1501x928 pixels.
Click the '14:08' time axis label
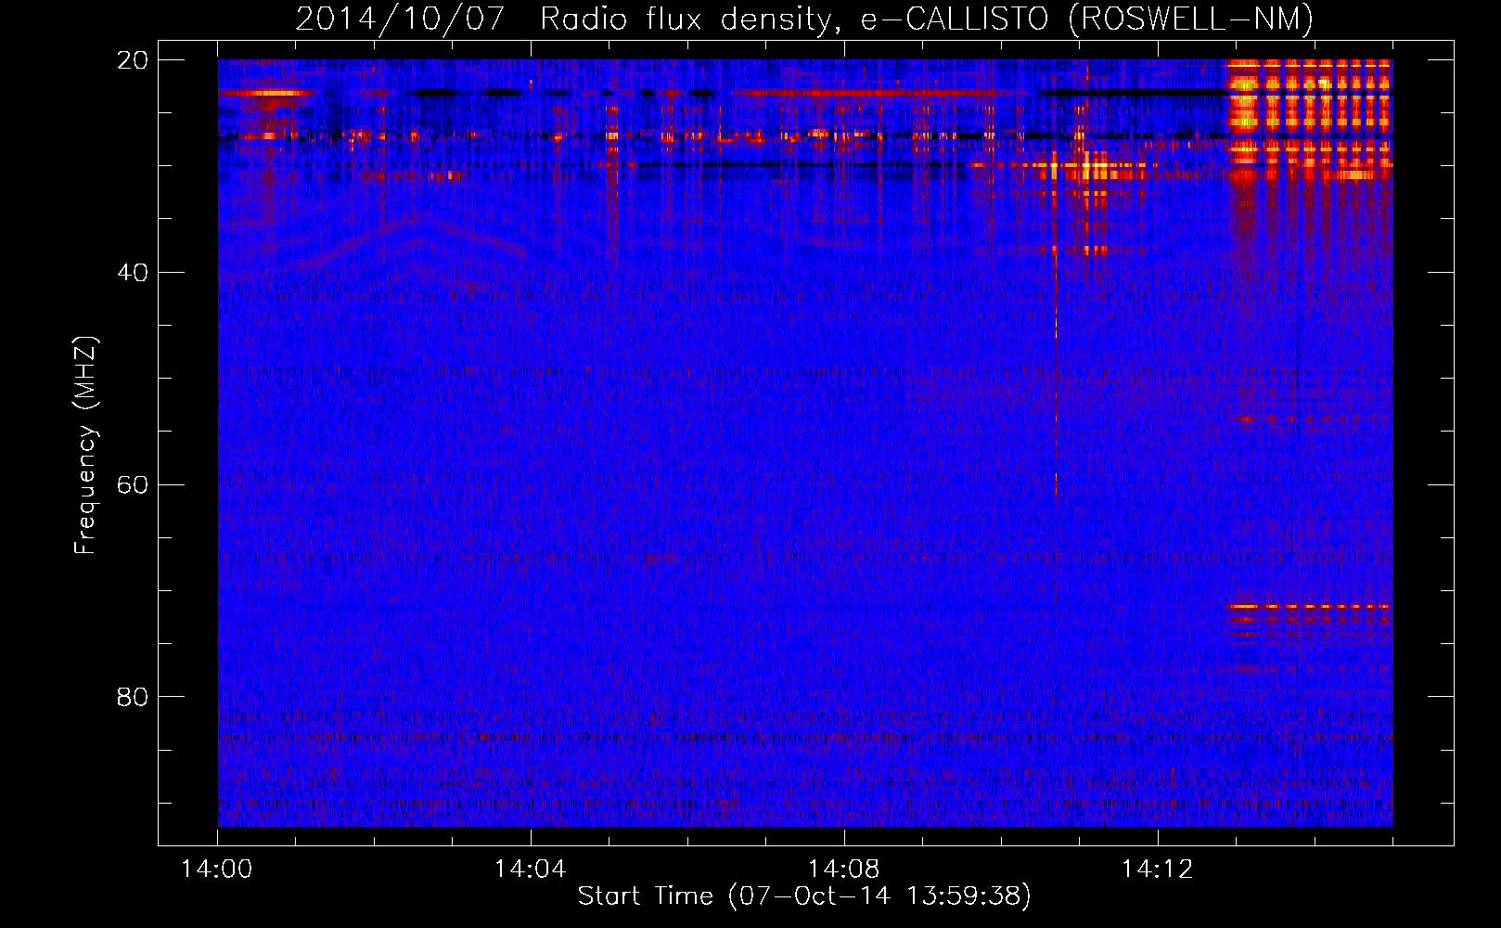(843, 870)
